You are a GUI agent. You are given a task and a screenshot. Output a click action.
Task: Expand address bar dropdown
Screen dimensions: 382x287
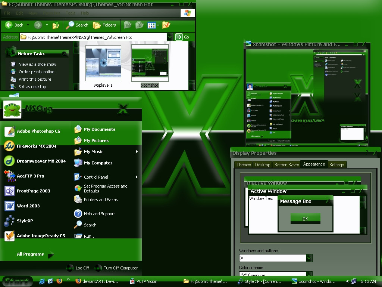pyautogui.click(x=170, y=37)
